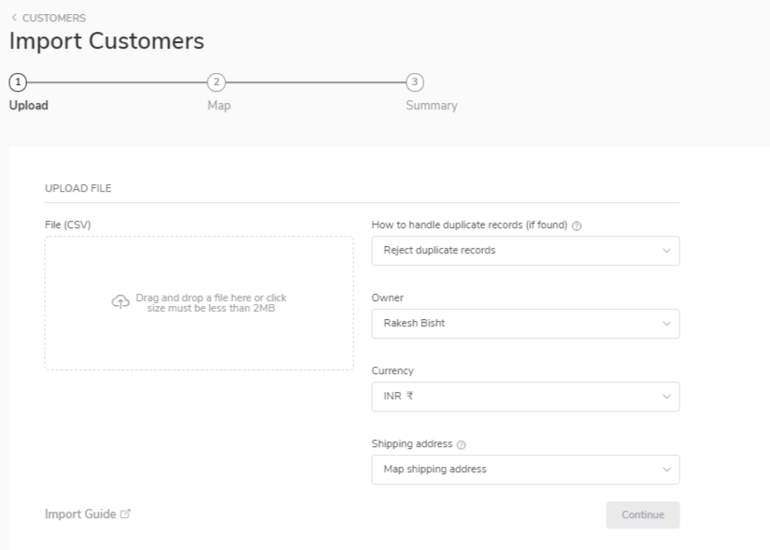Open the Reject duplicate records dropdown
Screen dimensions: 770x550
point(525,251)
